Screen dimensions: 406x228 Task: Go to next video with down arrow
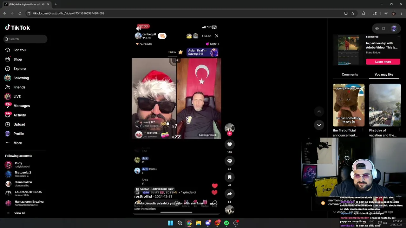tap(319, 125)
